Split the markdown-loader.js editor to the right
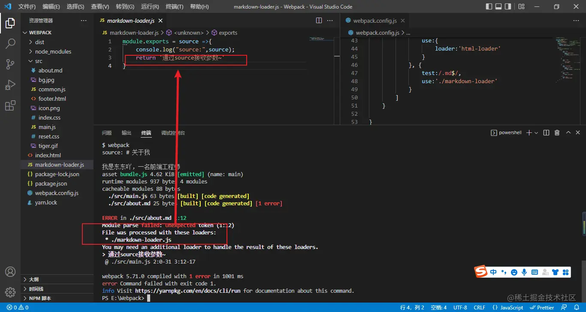This screenshot has height=312, width=586. click(319, 21)
